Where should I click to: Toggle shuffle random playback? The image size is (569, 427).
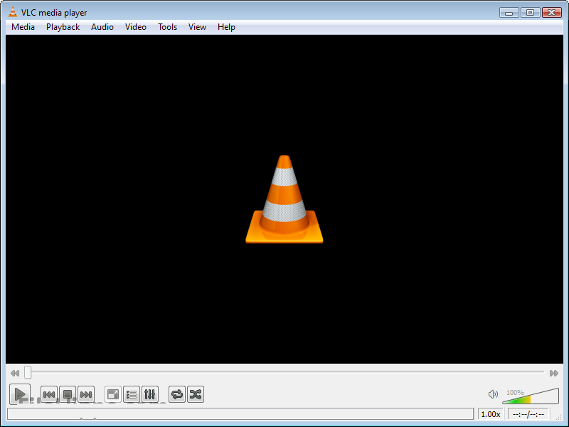coord(196,394)
